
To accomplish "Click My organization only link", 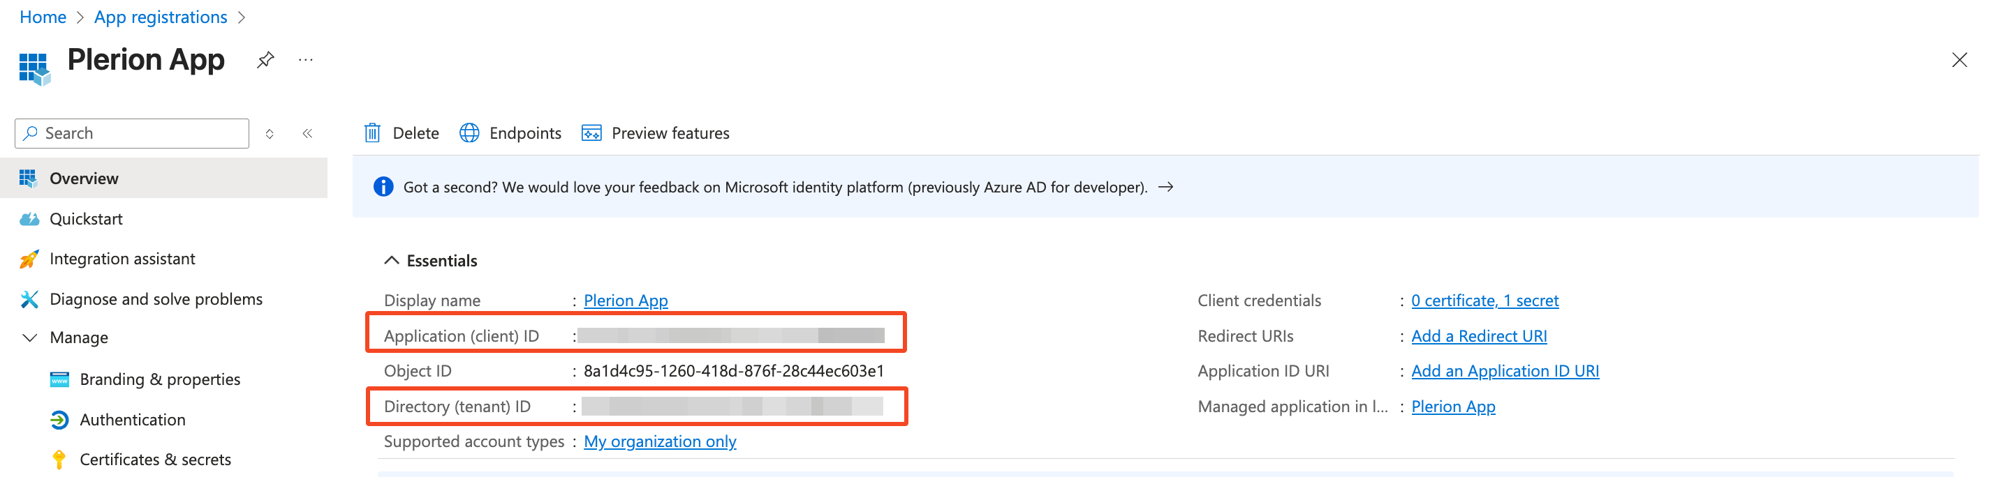I will coord(660,441).
